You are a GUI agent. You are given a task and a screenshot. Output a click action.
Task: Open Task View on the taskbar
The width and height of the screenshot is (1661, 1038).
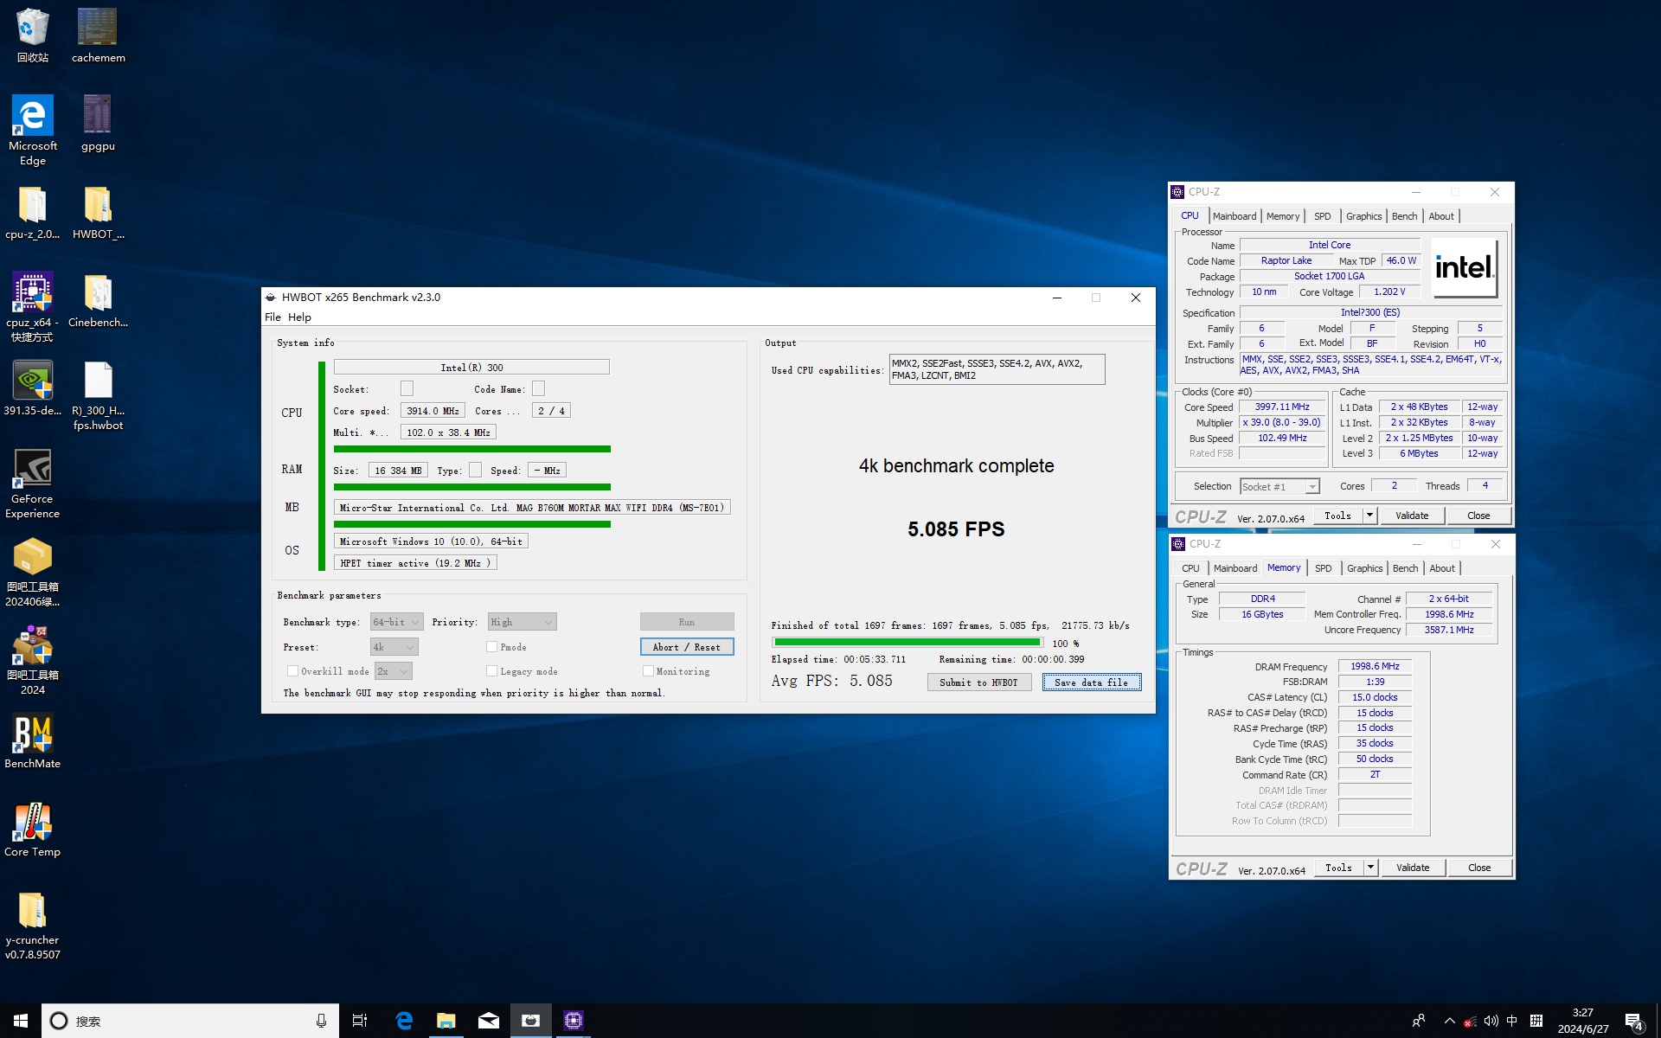coord(360,1021)
